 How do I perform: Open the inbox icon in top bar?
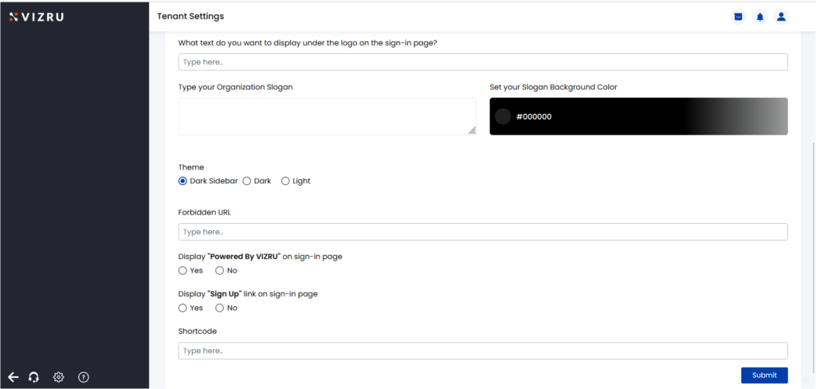(x=738, y=17)
